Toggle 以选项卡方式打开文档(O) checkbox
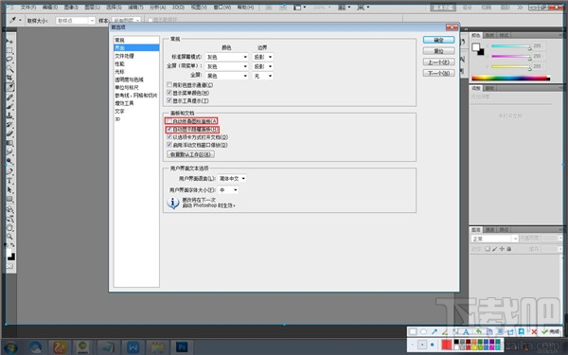 tap(169, 137)
